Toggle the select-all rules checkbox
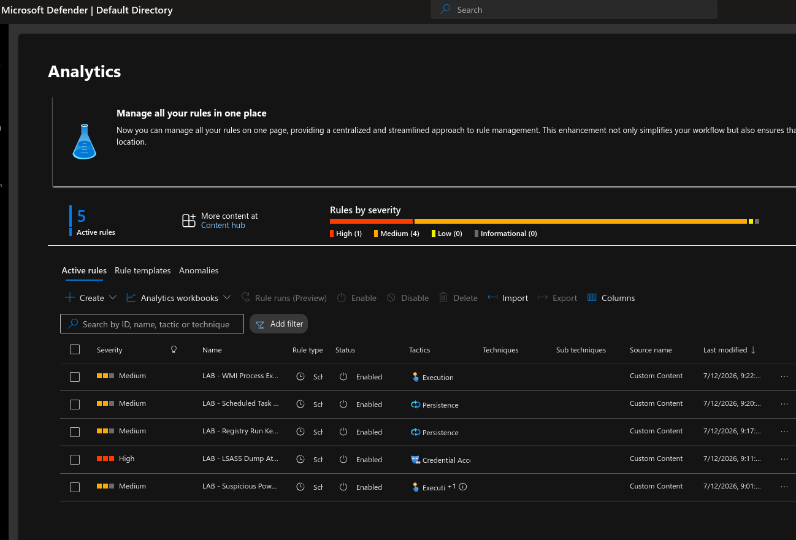Image resolution: width=796 pixels, height=540 pixels. (x=75, y=349)
